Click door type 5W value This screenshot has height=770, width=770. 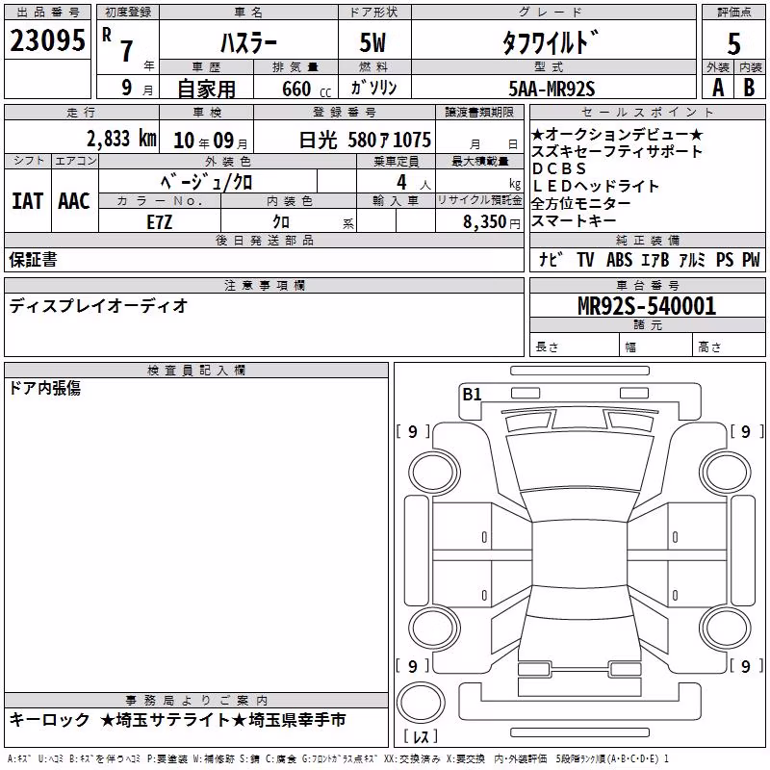coord(373,42)
